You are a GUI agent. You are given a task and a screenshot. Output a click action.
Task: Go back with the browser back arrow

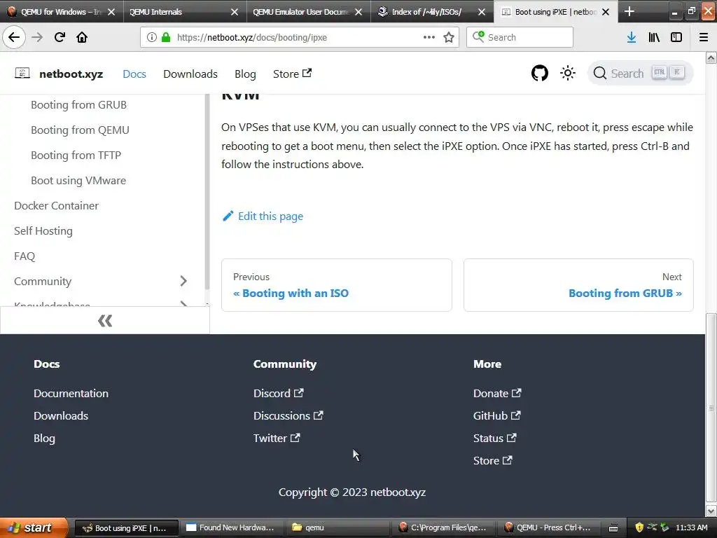pyautogui.click(x=14, y=37)
